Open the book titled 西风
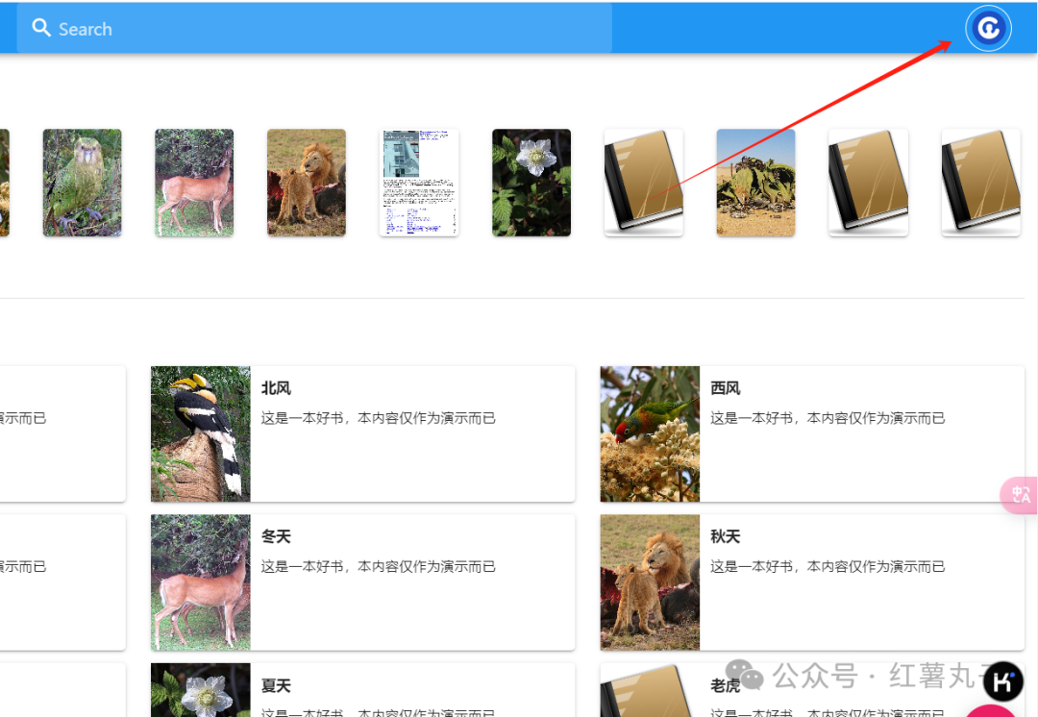Image resolution: width=1038 pixels, height=717 pixels. [726, 388]
